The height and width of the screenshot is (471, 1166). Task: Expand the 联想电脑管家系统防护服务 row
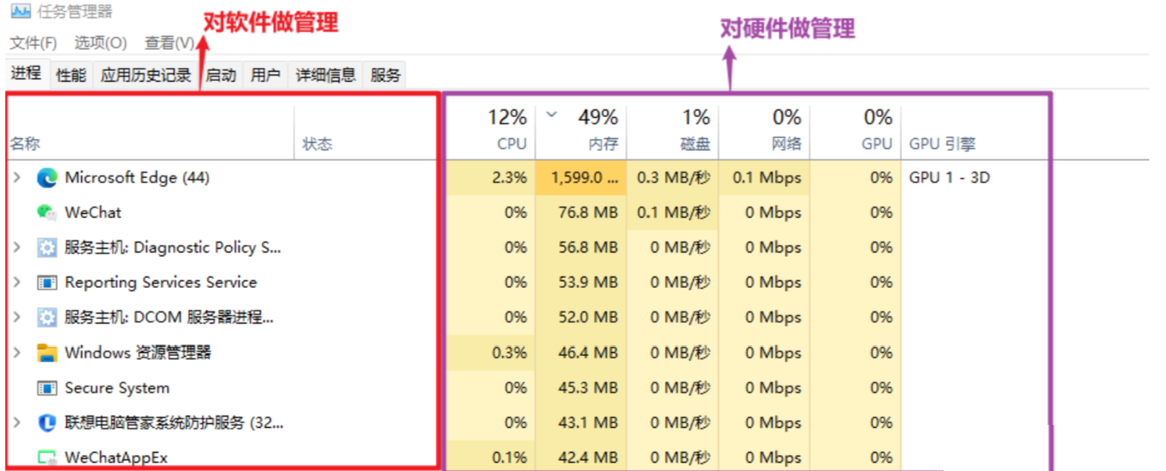click(x=17, y=423)
